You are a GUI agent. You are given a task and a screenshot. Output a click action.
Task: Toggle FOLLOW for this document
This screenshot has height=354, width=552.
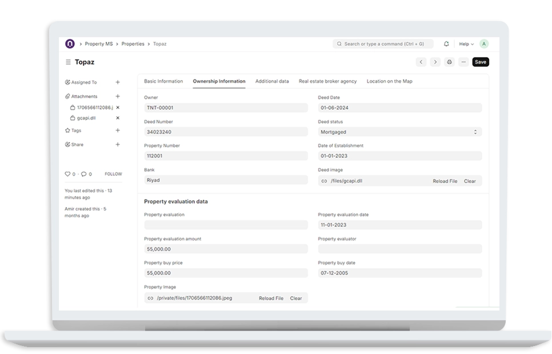click(113, 174)
